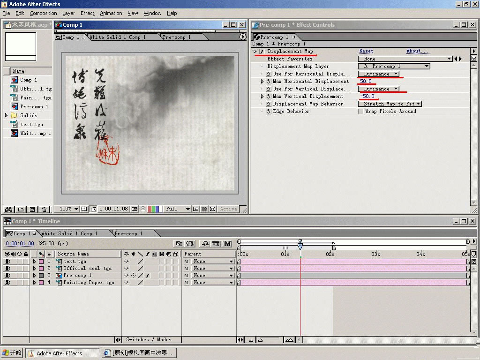Screen dimensions: 480x360
Task: Hide the text.tga layer with eye toggle
Action: [7, 262]
